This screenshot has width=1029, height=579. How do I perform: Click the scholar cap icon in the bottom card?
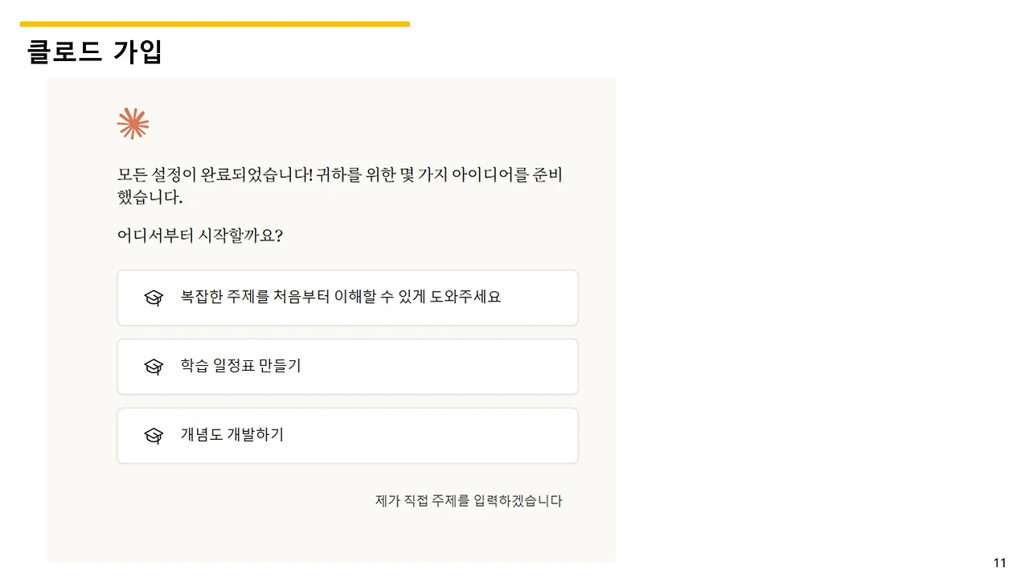[154, 435]
